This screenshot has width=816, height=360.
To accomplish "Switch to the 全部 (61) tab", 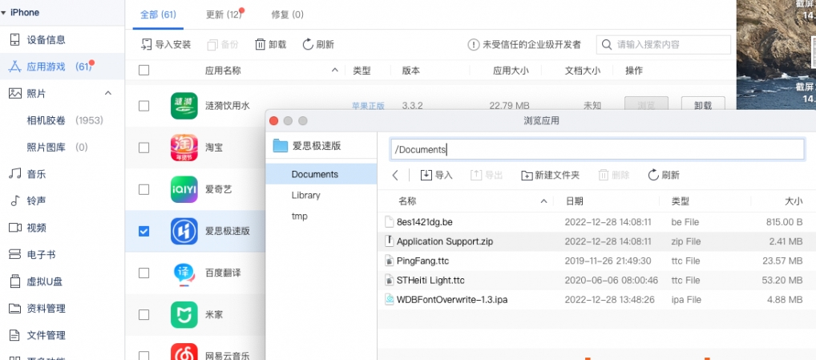I will pos(158,14).
